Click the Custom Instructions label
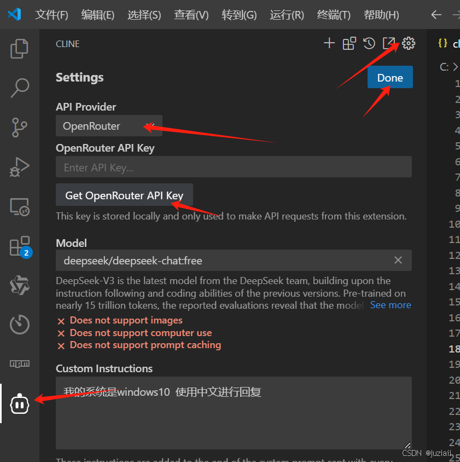 click(x=104, y=368)
